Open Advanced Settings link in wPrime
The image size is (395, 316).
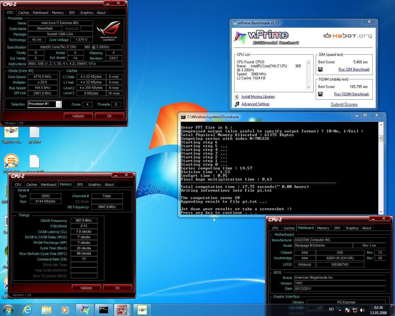coord(256,104)
